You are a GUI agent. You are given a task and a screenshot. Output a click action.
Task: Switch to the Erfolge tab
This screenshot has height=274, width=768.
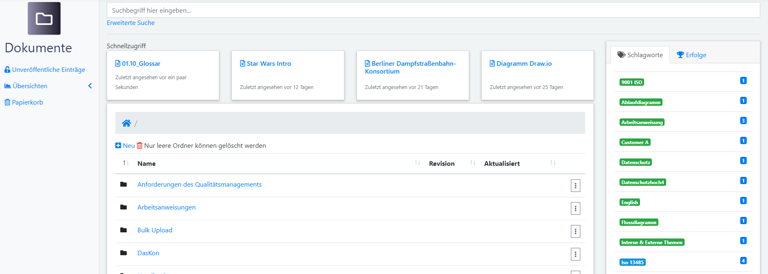click(692, 55)
